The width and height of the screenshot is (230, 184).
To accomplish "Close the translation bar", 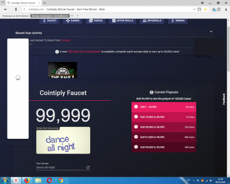I will 77,16.
